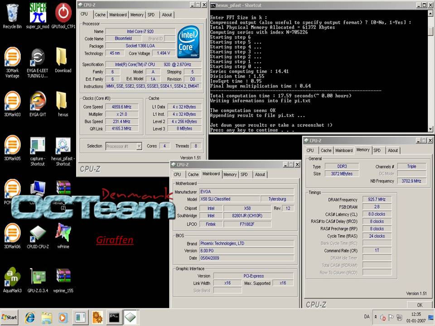Click the Bus Speed 231.4 MHz value
Viewport: 435px width, 326px height.
pyautogui.click(x=121, y=121)
